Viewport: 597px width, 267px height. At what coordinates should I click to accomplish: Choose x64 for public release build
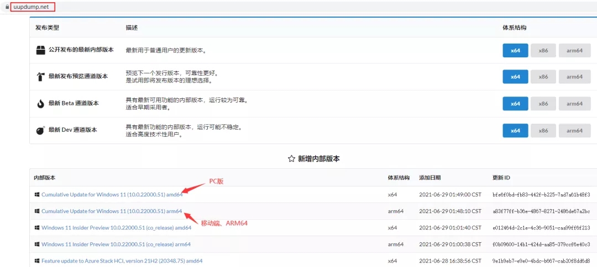tap(515, 50)
